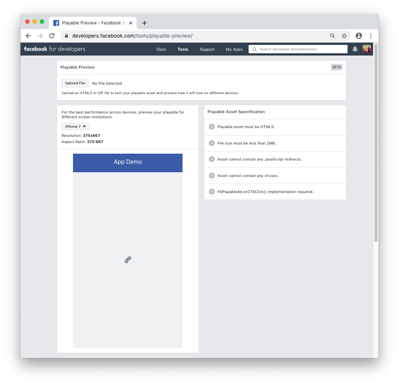The width and height of the screenshot is (399, 385).
Task: Open the user profile avatar
Action: [x=367, y=49]
